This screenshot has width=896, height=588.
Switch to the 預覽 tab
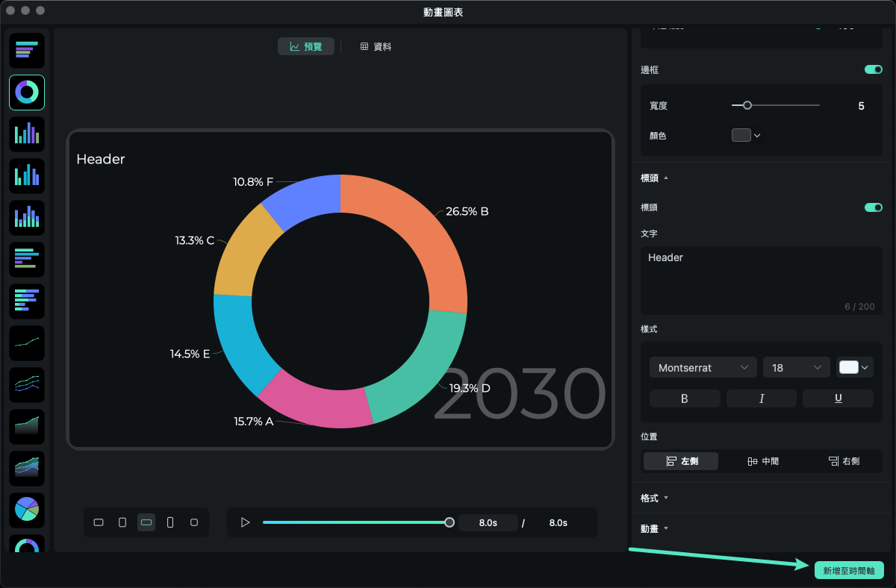pyautogui.click(x=306, y=46)
